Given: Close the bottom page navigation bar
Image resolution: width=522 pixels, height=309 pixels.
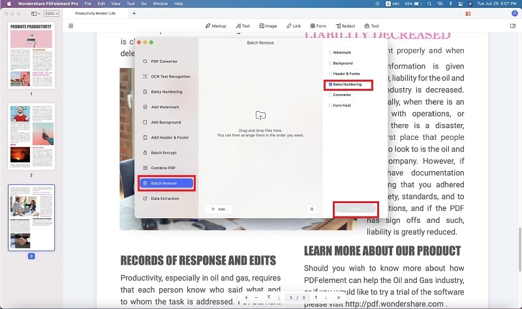Looking at the screenshot, I should click(x=339, y=297).
